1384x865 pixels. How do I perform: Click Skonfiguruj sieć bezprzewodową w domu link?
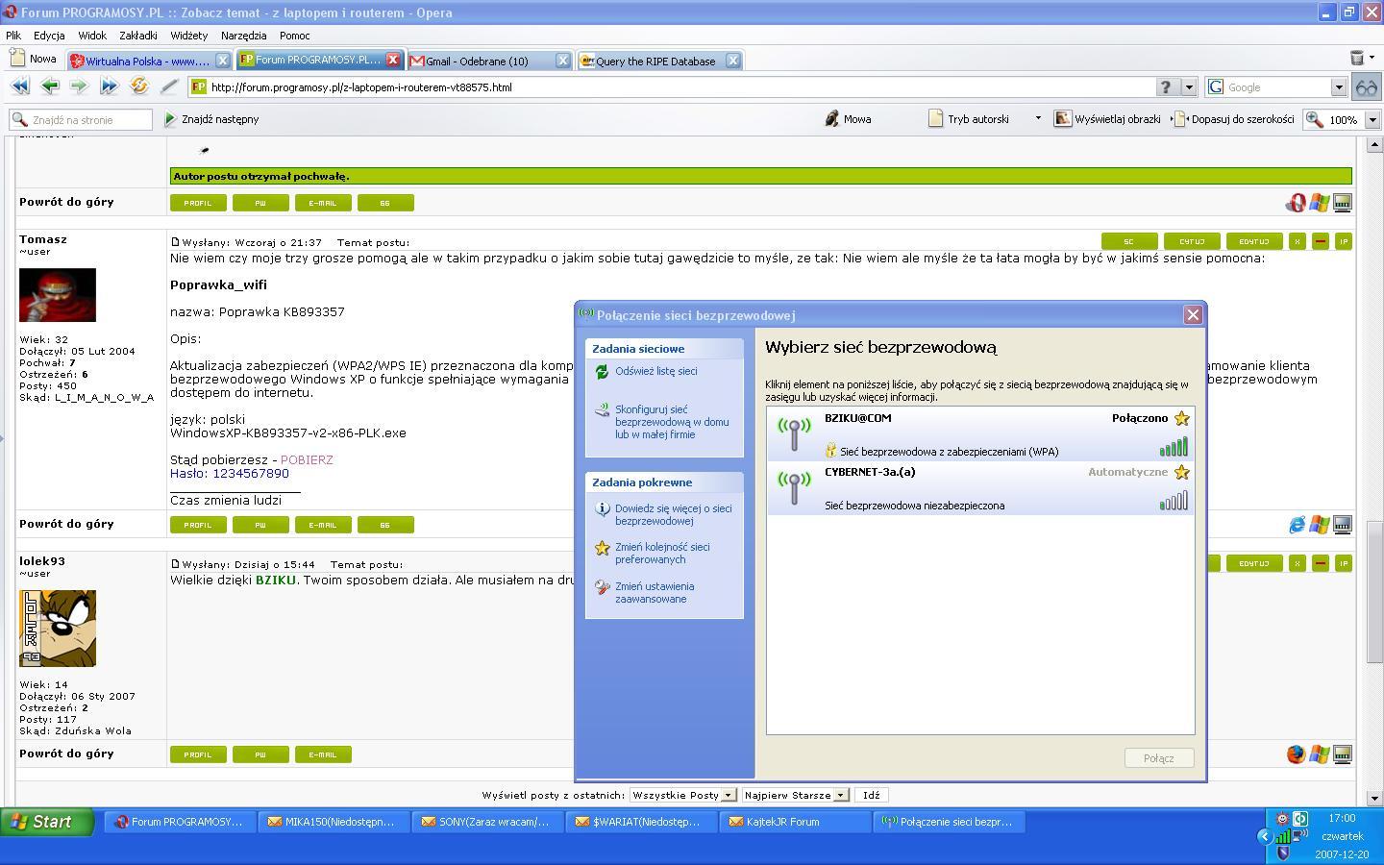click(672, 422)
